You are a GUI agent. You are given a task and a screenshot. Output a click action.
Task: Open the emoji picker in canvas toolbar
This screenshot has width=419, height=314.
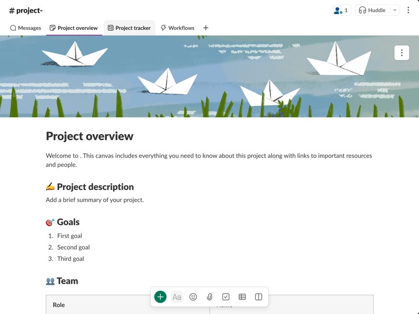point(193,297)
